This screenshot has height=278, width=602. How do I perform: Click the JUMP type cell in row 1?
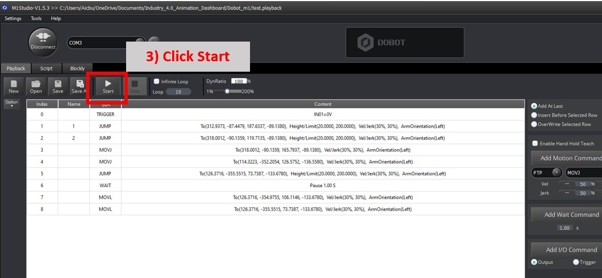106,126
